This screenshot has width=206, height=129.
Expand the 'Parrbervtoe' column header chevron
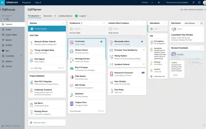[104, 23]
